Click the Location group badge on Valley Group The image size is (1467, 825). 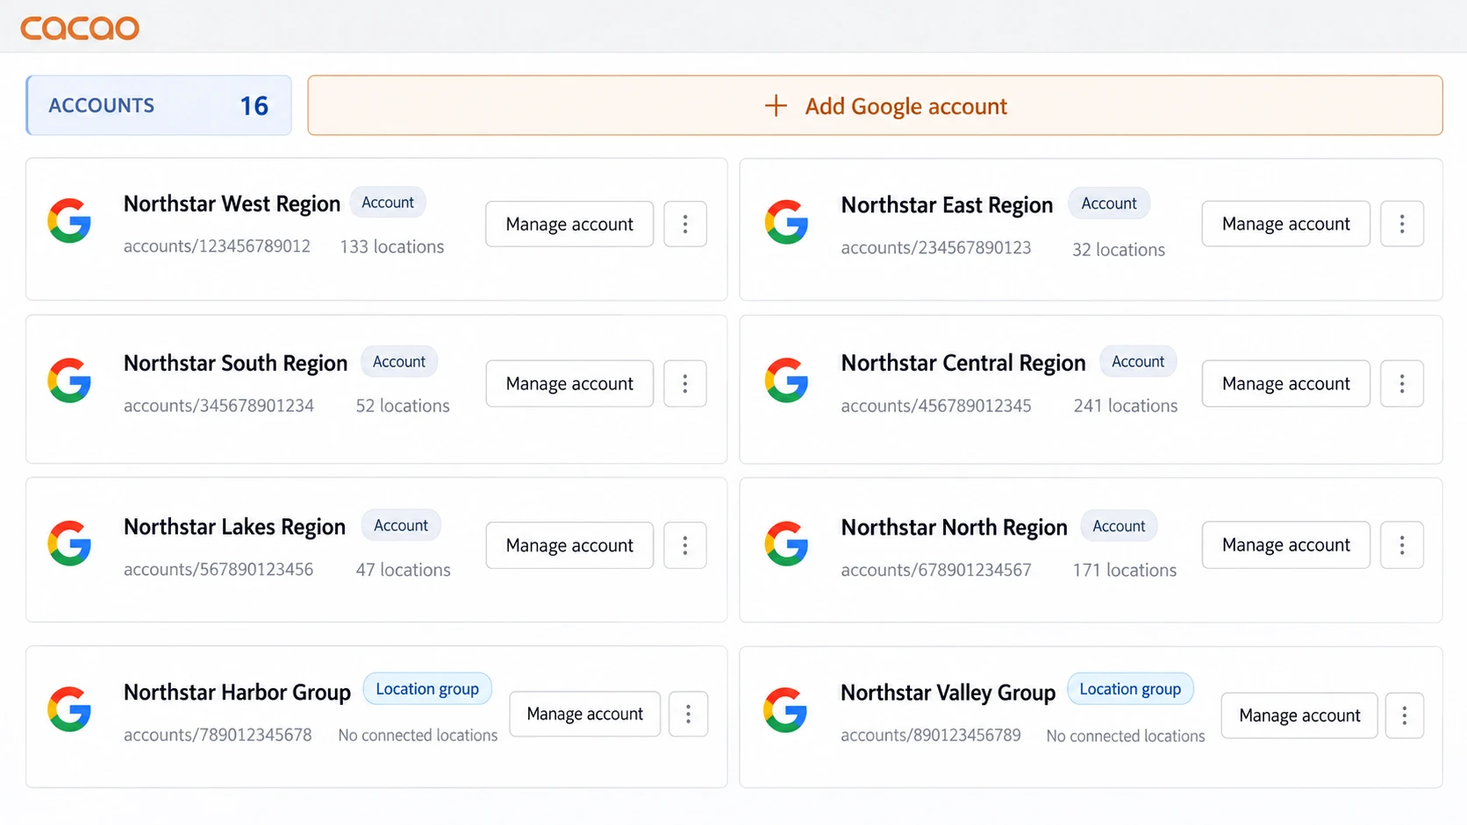[1130, 689]
